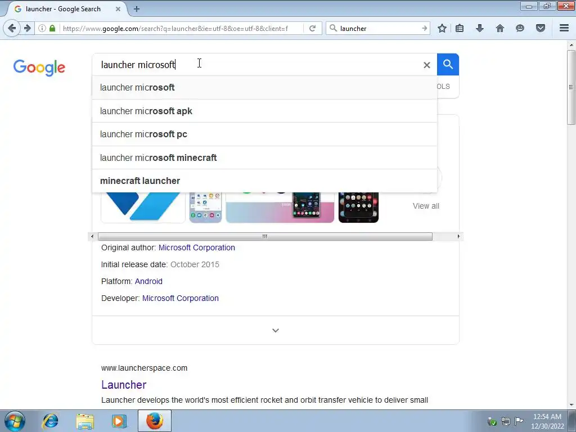Click the vertical scrollbar up arrow
Screen dimensions: 576x432
click(571, 45)
